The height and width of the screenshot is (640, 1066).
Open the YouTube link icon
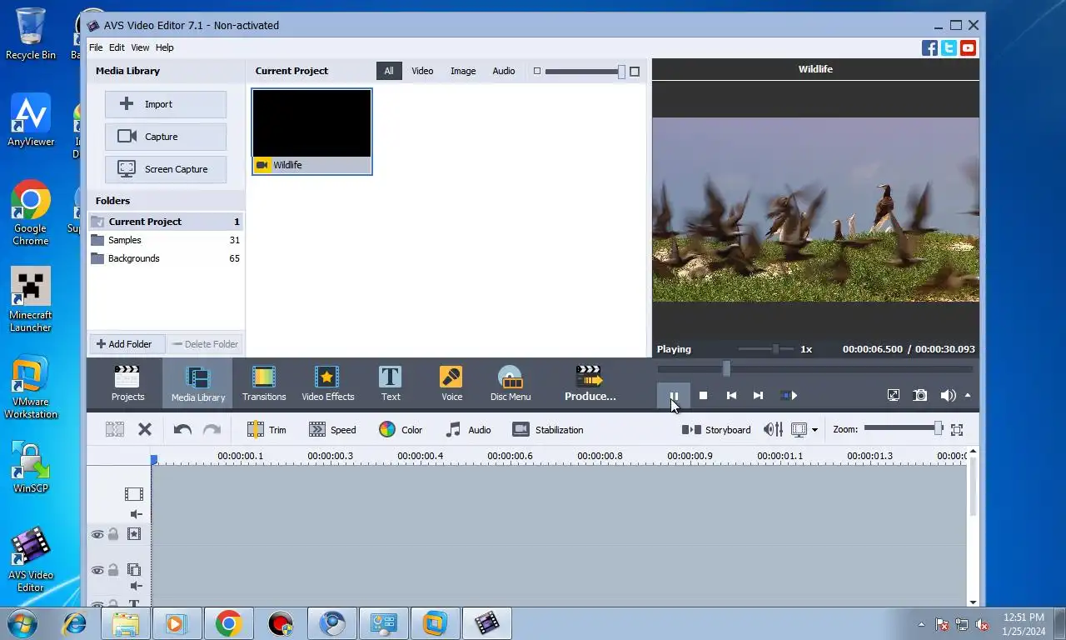968,48
